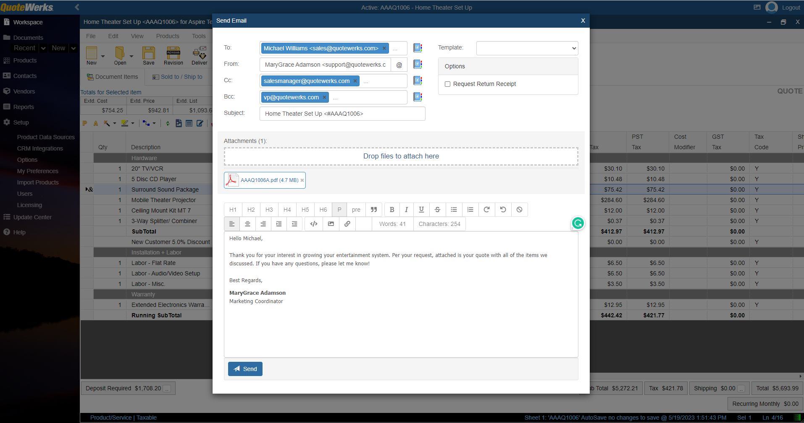Open the View menu
Viewport: 804px width, 423px height.
coord(137,36)
